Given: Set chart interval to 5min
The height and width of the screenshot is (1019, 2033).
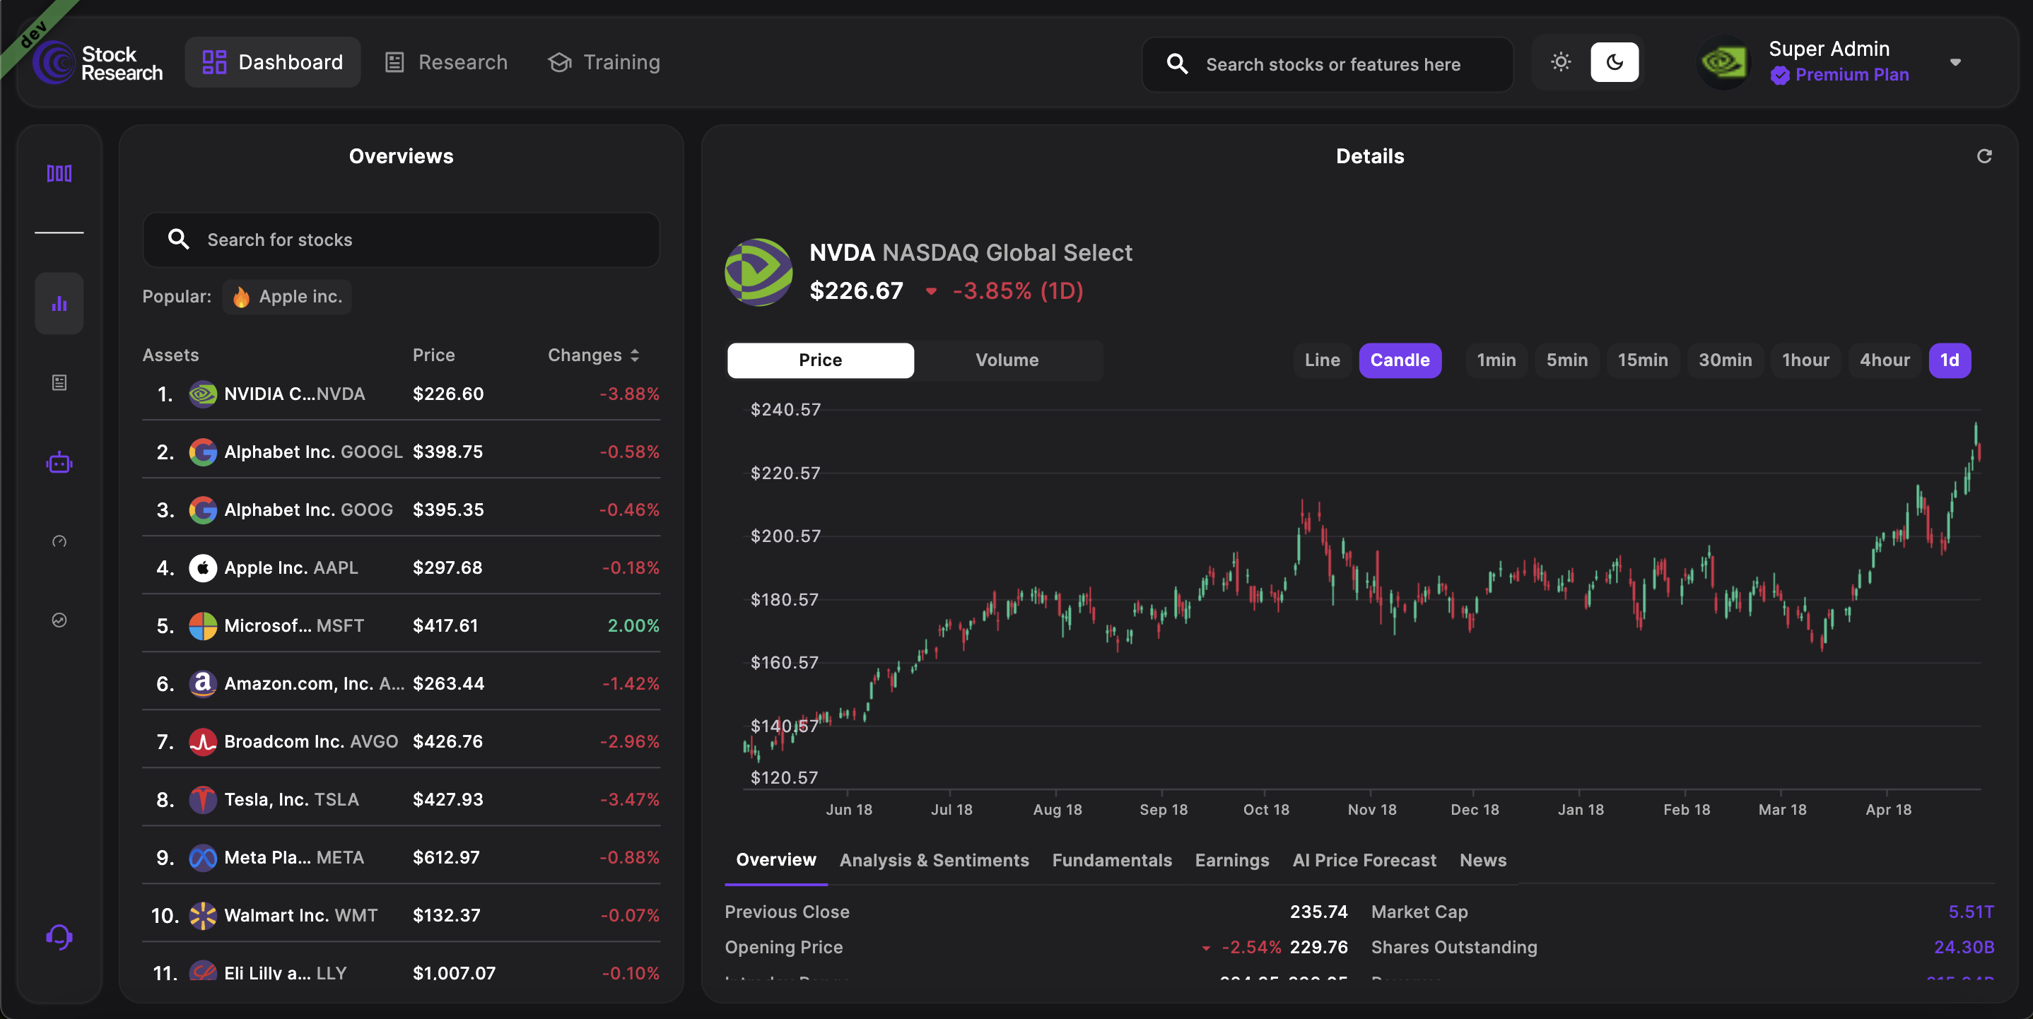Looking at the screenshot, I should [1567, 360].
